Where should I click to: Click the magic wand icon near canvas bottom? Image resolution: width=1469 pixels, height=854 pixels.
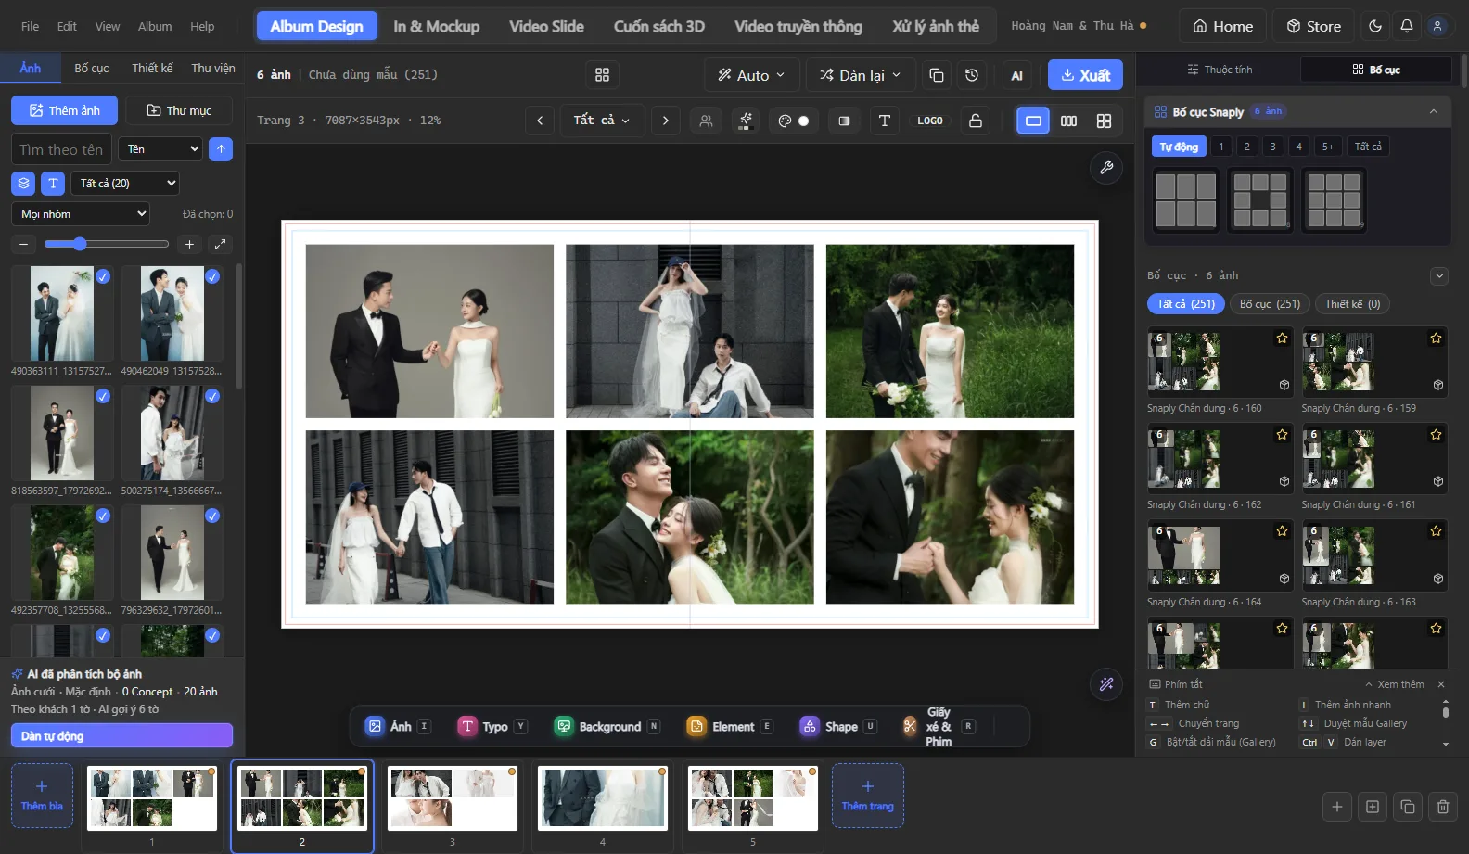[1106, 684]
